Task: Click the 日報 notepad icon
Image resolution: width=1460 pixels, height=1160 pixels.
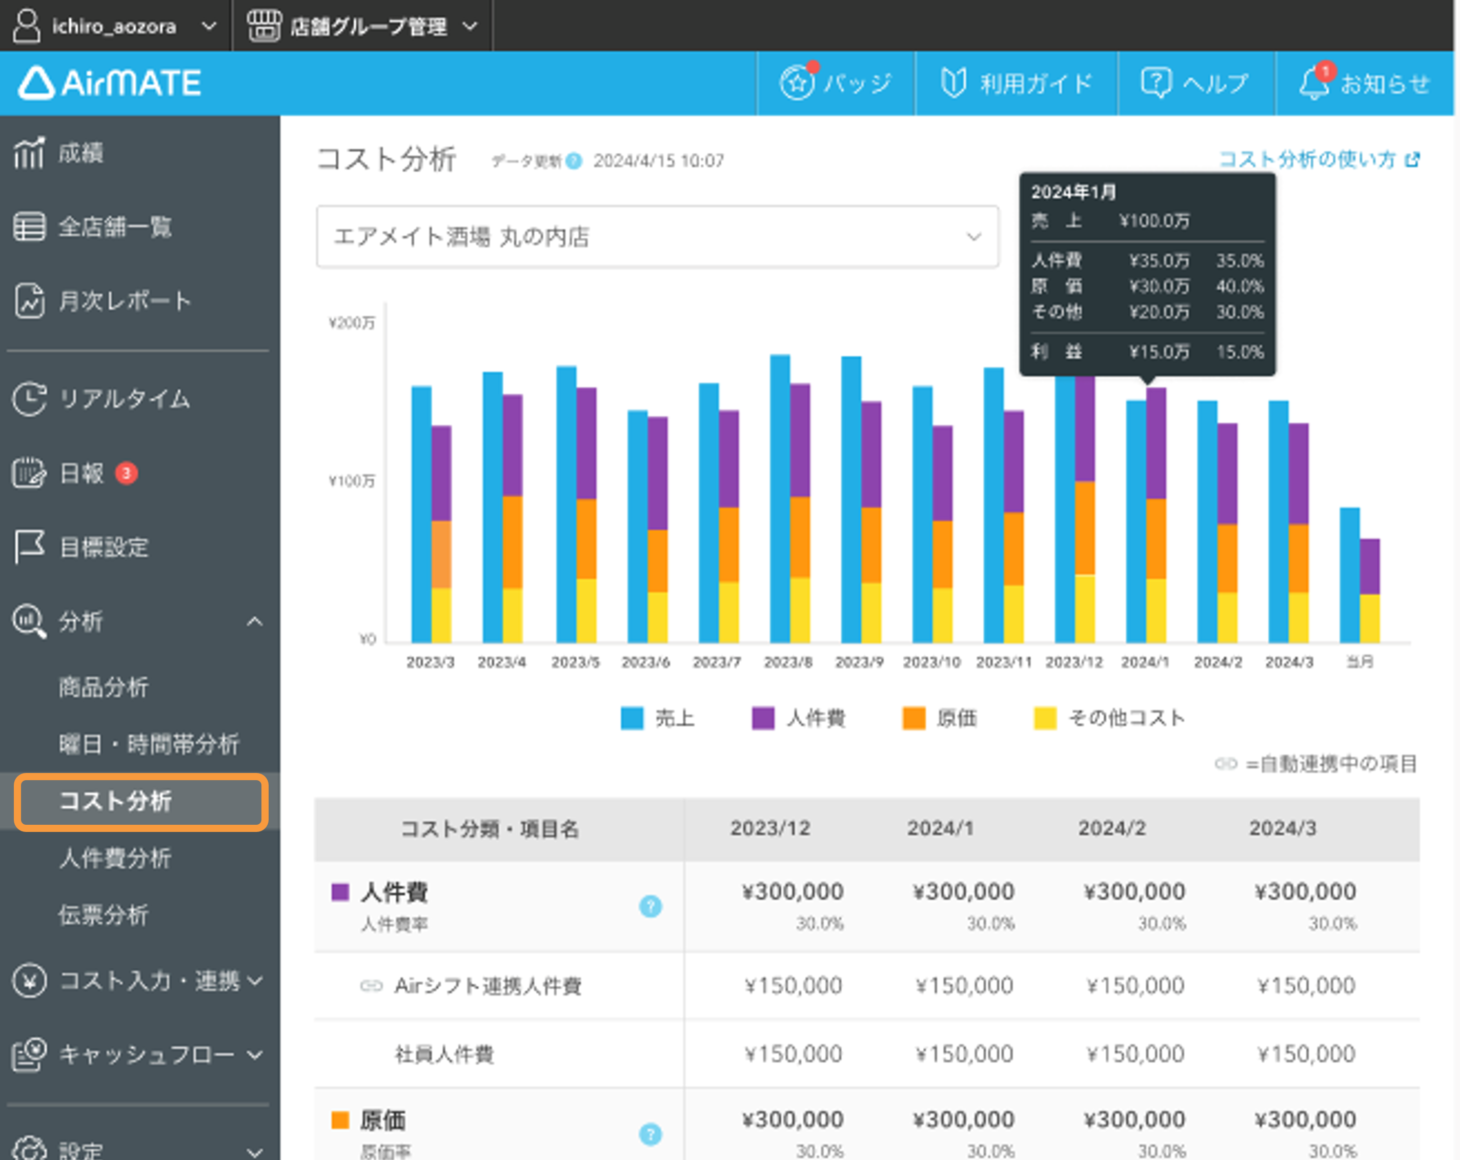Action: click(29, 473)
